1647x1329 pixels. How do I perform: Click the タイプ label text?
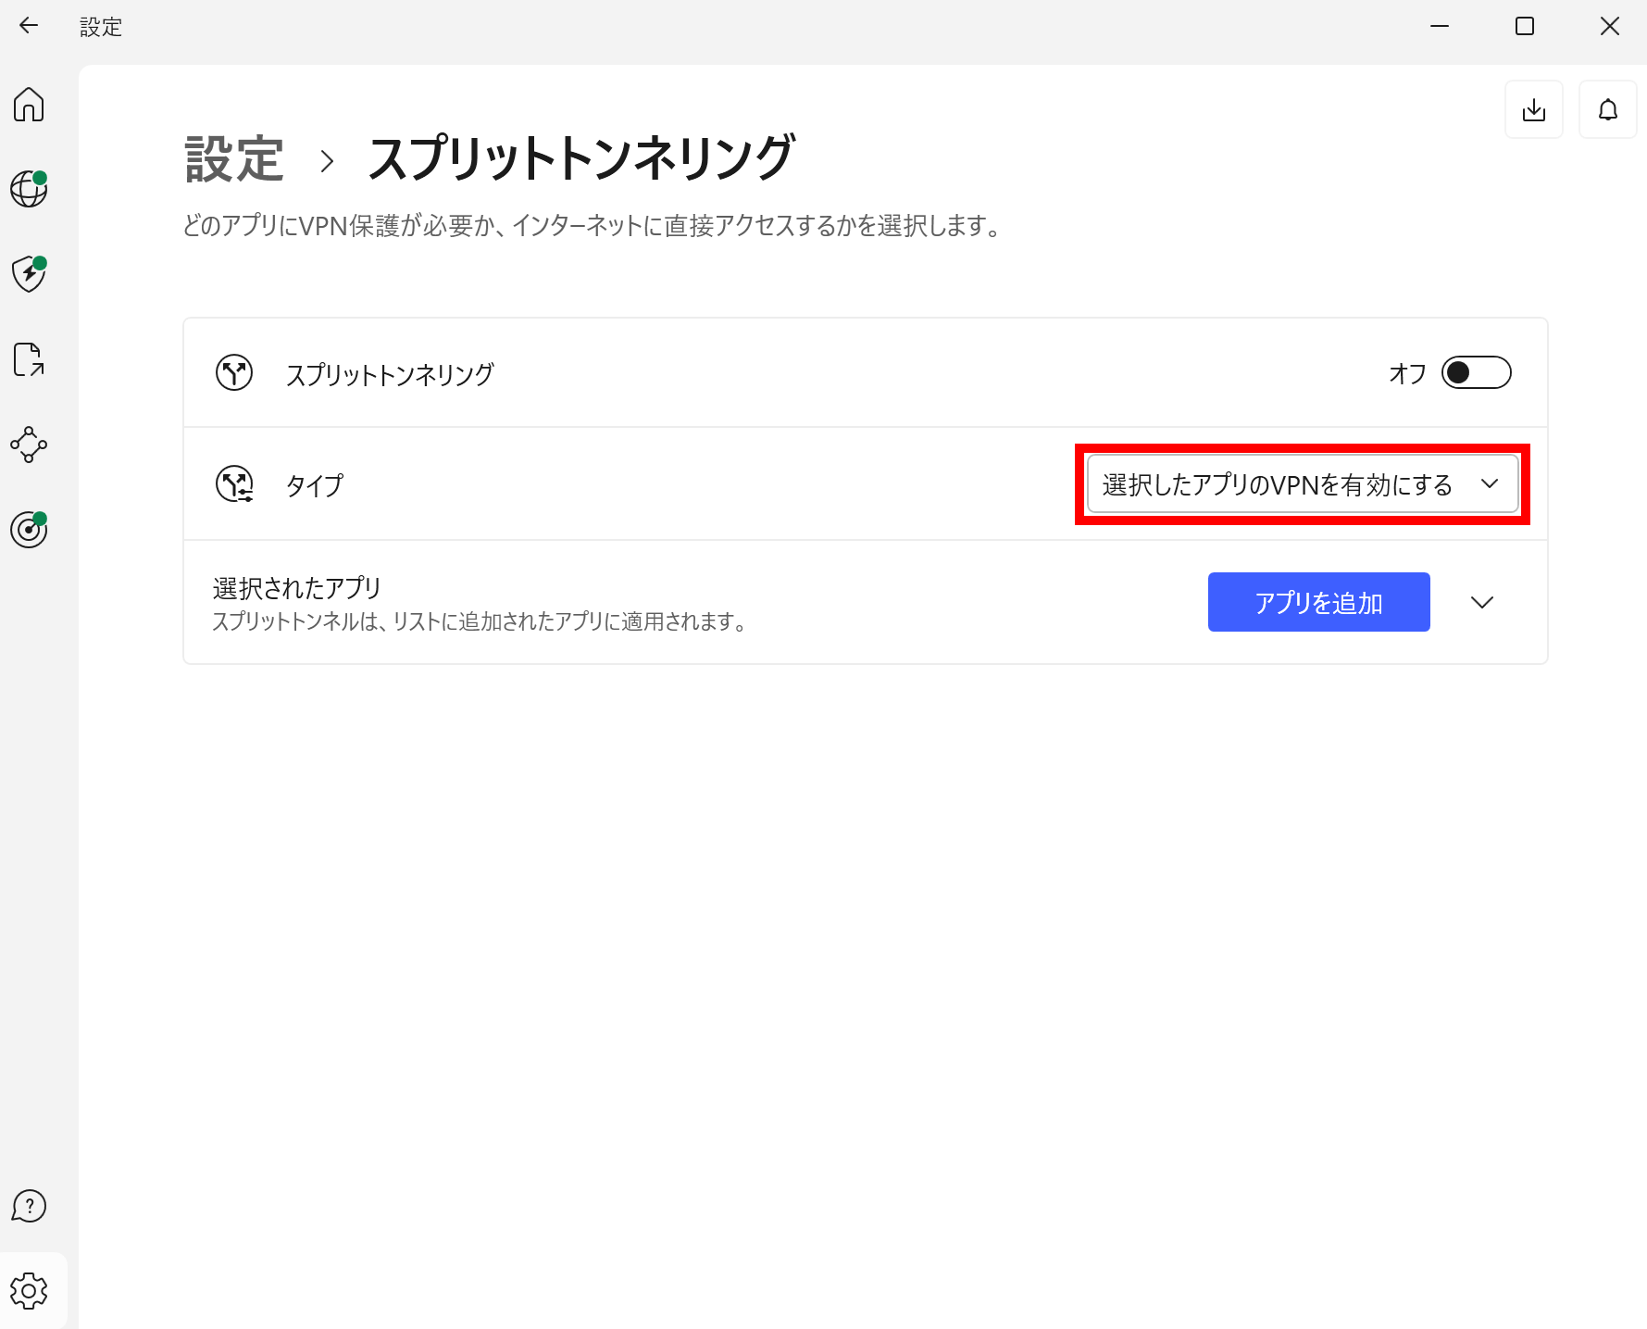tap(315, 485)
